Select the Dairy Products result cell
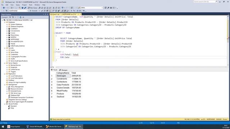Image resolution: width=230 pixels, height=129 pixels. click(63, 85)
